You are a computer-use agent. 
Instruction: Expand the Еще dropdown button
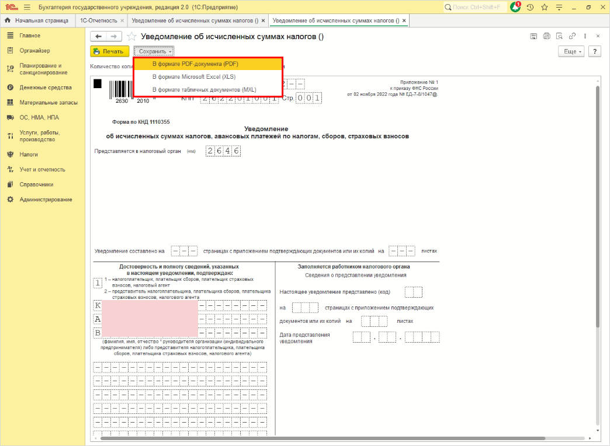tap(571, 51)
